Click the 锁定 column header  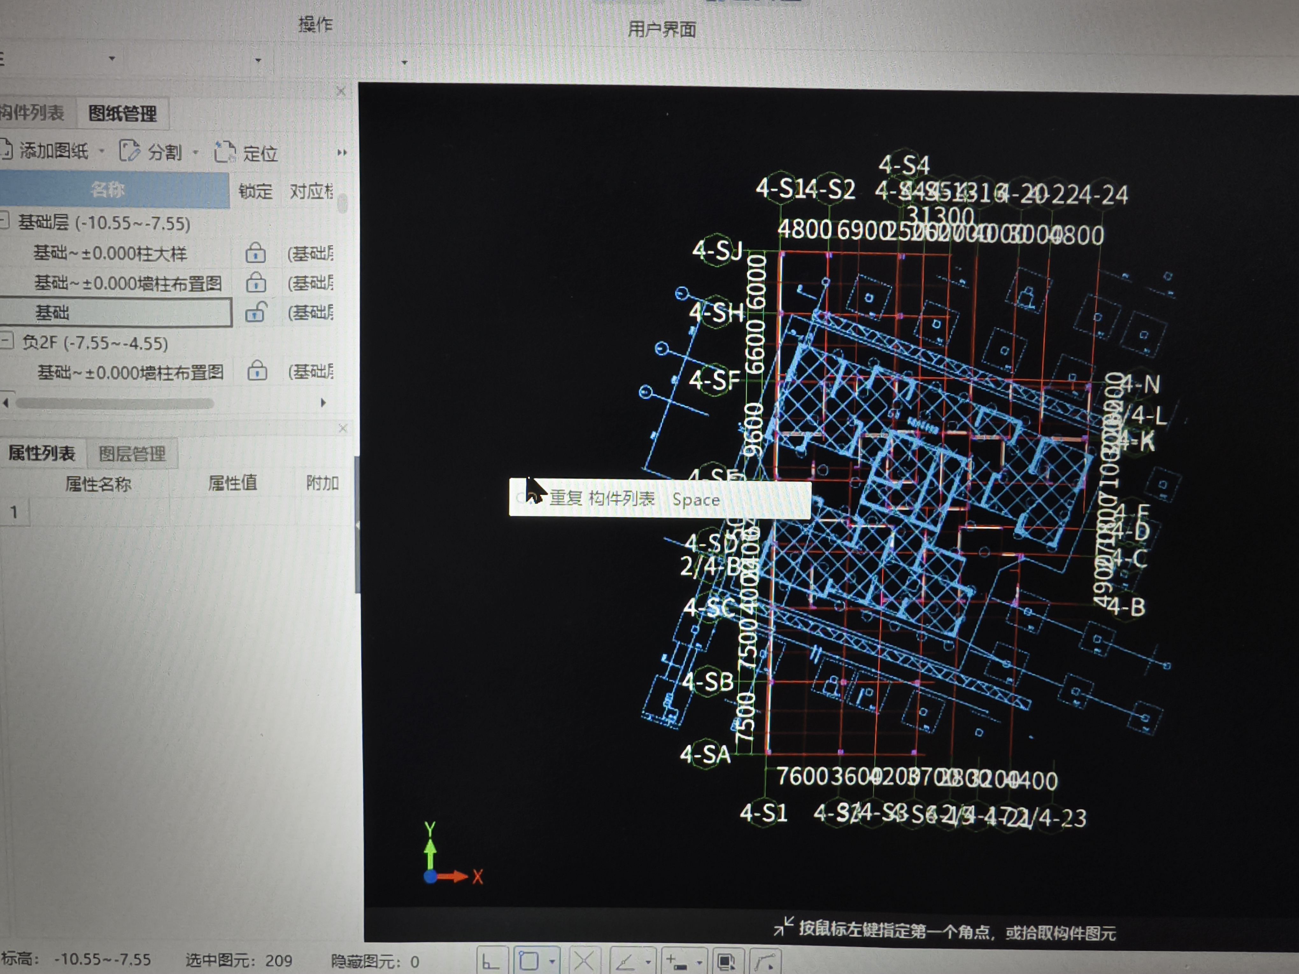click(255, 191)
